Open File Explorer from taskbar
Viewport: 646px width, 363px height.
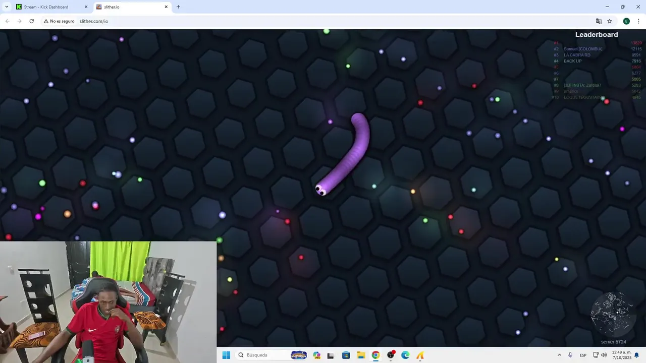360,355
